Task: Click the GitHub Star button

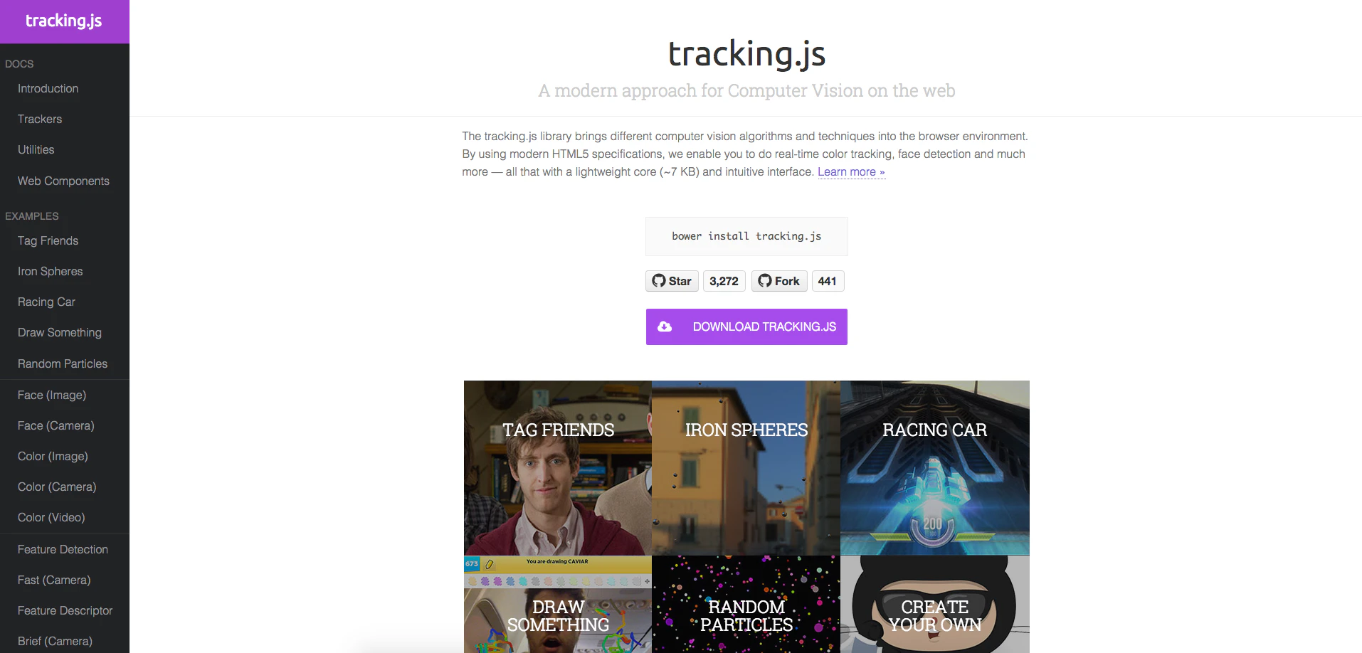Action: point(672,281)
